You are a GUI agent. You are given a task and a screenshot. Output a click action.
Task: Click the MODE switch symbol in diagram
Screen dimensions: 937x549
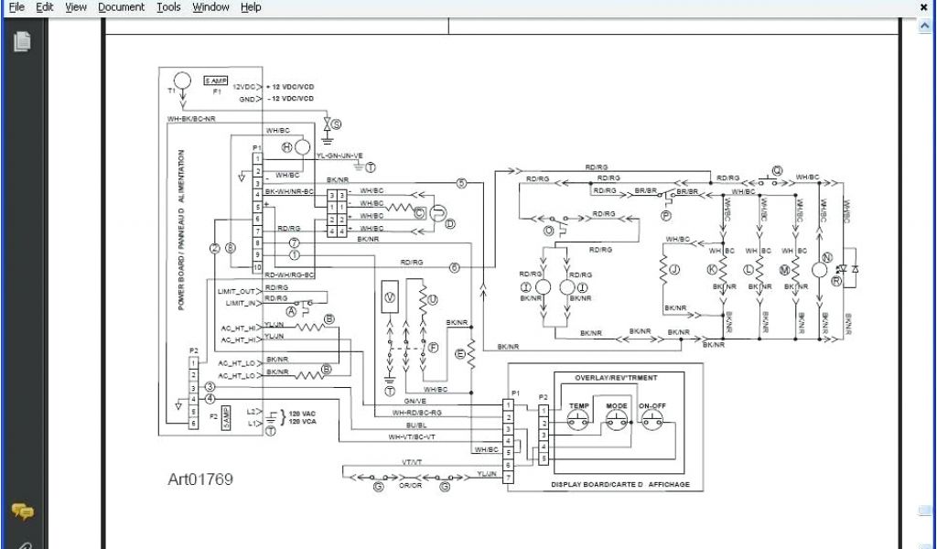[615, 419]
